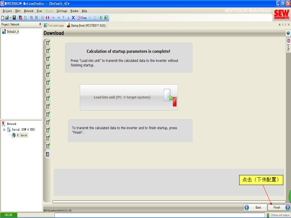
Task: Click Load into unit (PC -> target system)
Action: 129,97
